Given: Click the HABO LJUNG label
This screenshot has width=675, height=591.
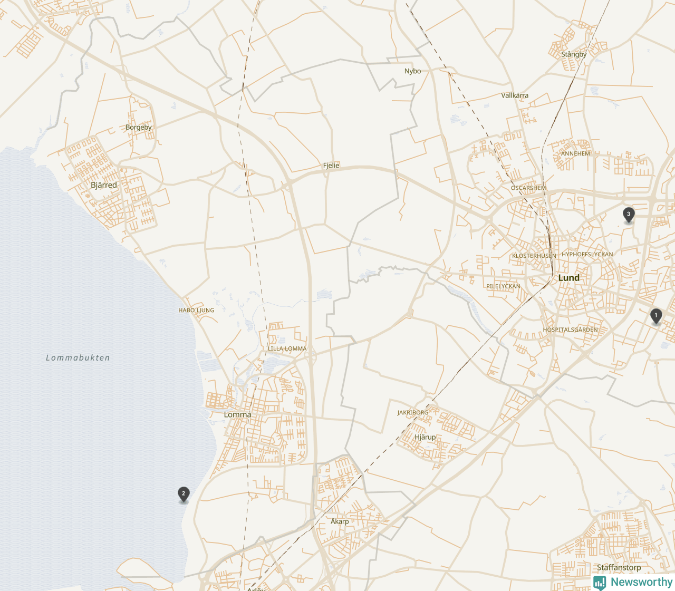Looking at the screenshot, I should (196, 310).
